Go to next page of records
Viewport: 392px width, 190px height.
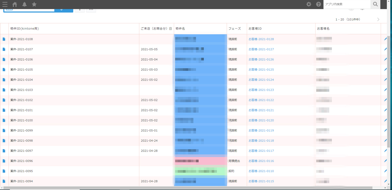pyautogui.click(x=378, y=20)
